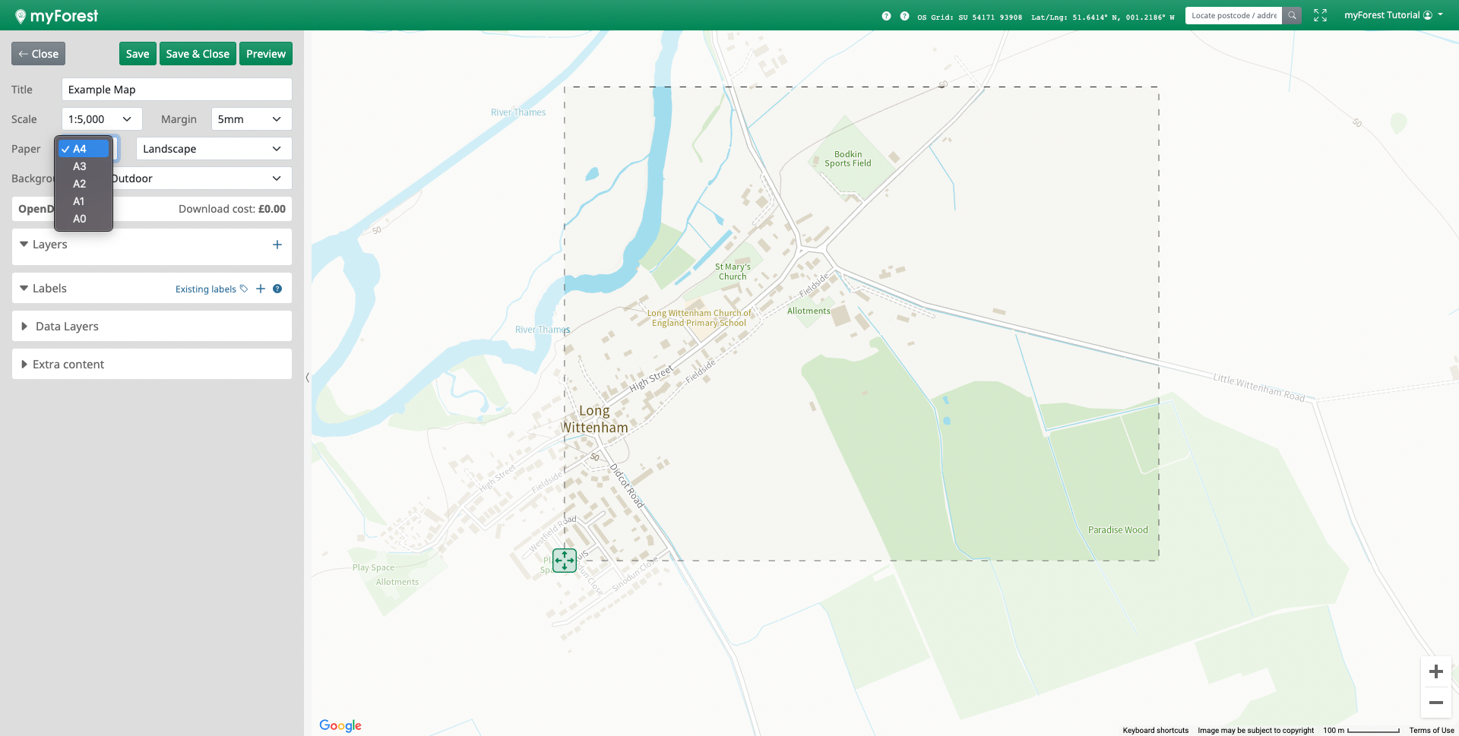This screenshot has width=1459, height=736.
Task: Open the Existing labels link
Action: tap(206, 289)
